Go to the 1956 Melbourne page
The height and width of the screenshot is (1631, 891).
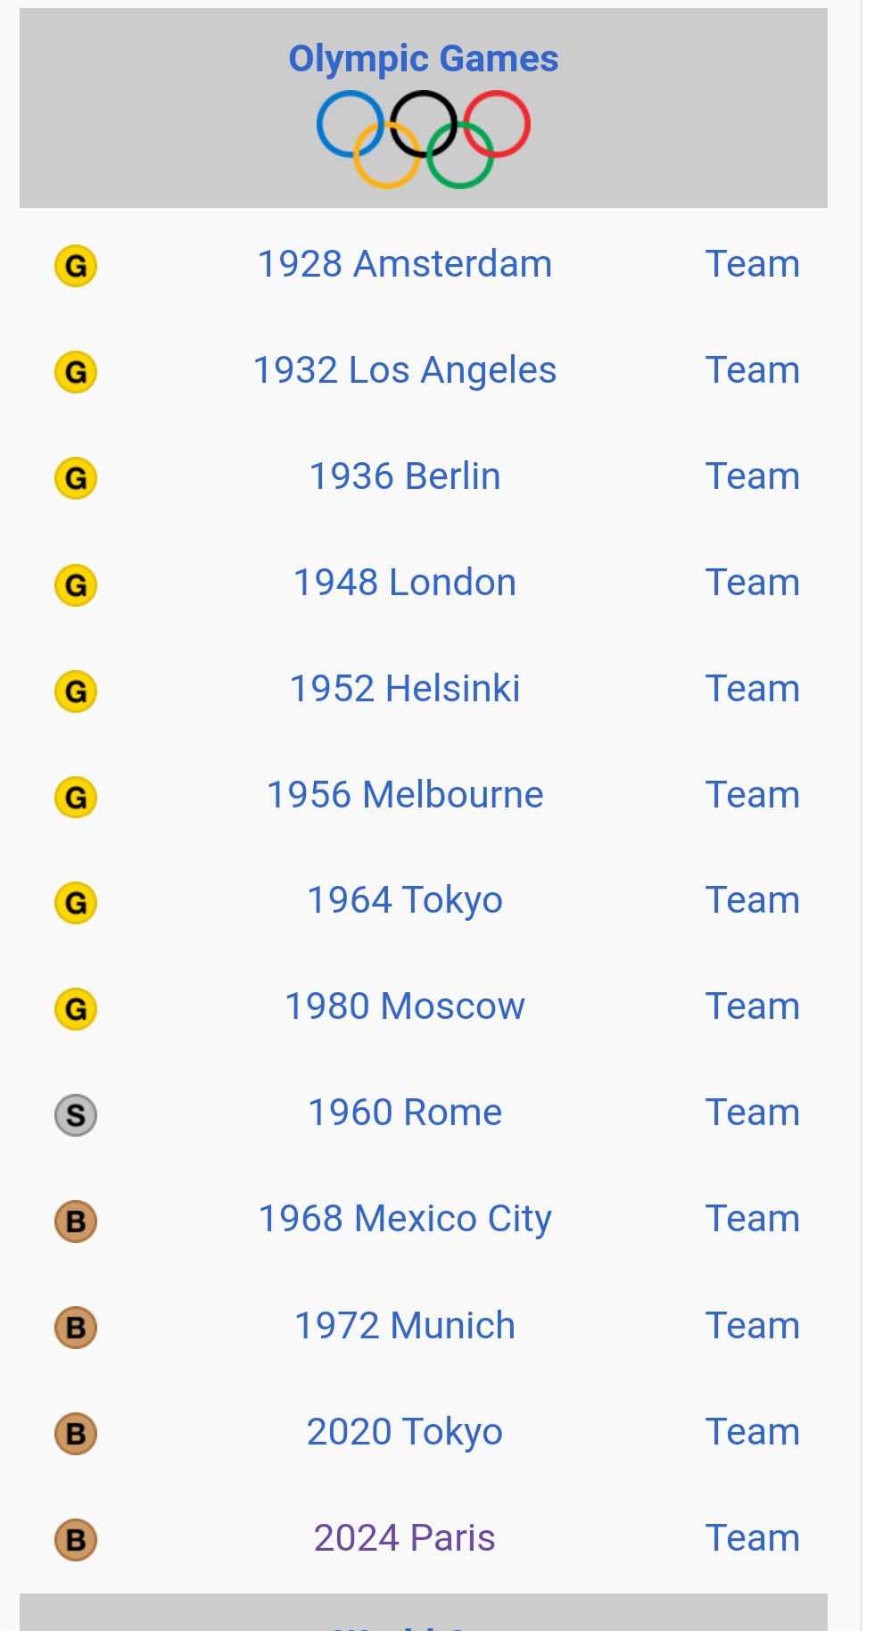point(405,795)
